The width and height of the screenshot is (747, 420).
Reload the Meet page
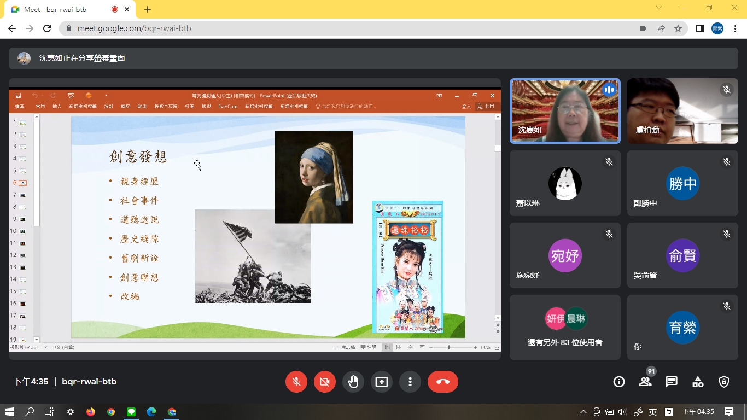point(47,28)
